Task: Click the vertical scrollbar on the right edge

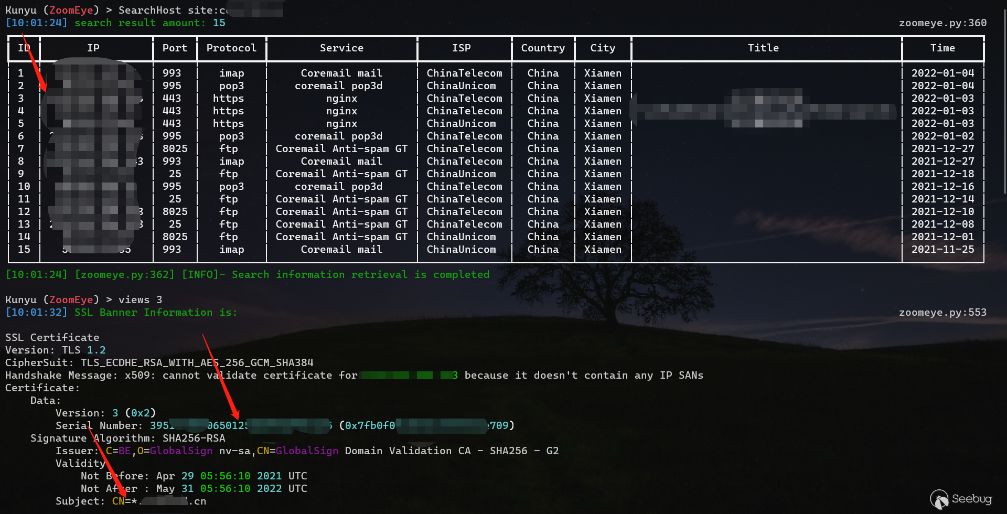Action: 1004,105
